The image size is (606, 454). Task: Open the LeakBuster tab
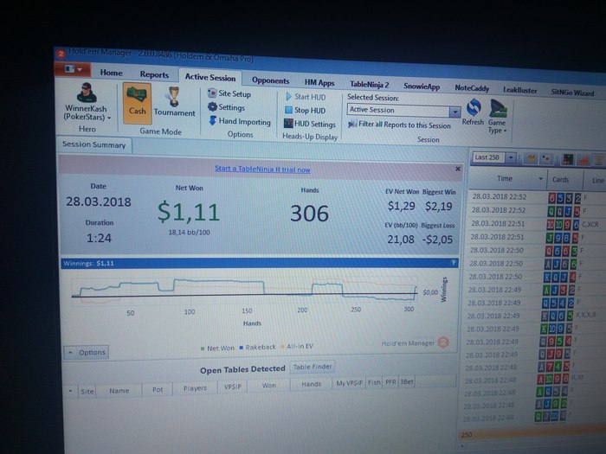point(519,90)
